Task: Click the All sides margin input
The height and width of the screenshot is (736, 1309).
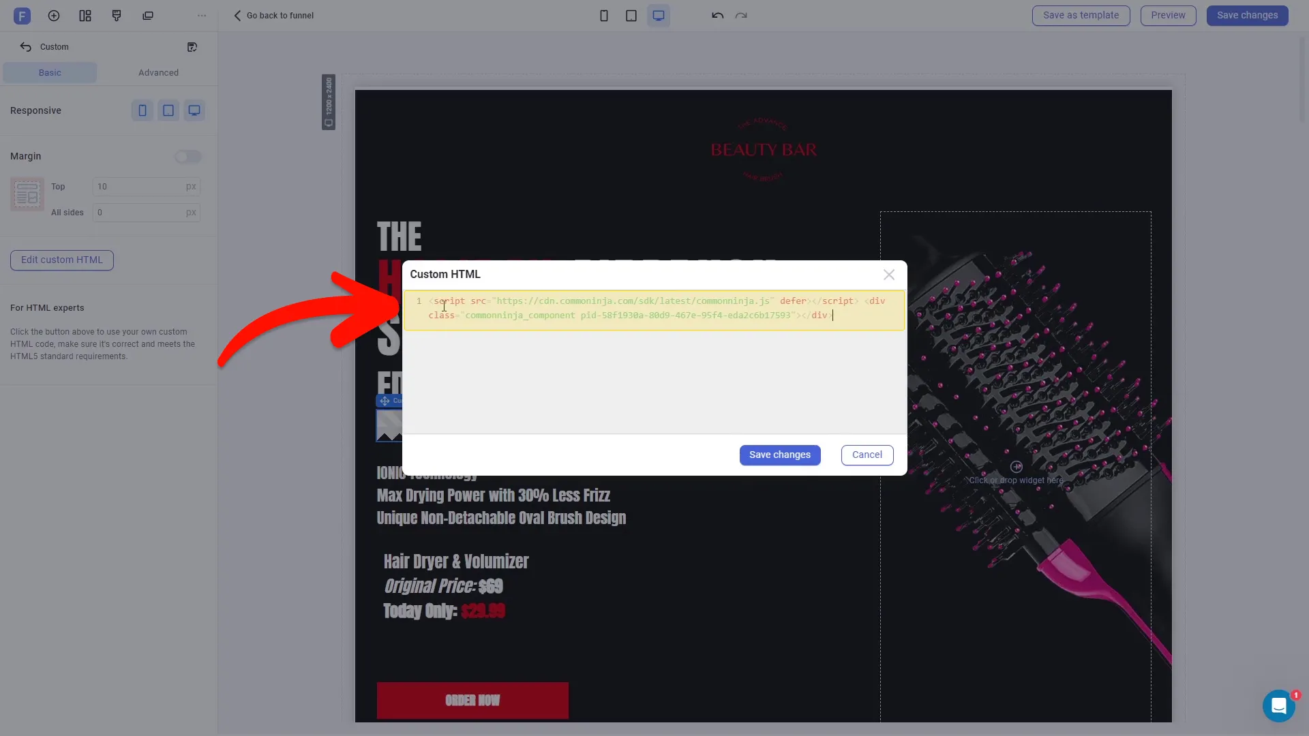Action: (x=146, y=213)
